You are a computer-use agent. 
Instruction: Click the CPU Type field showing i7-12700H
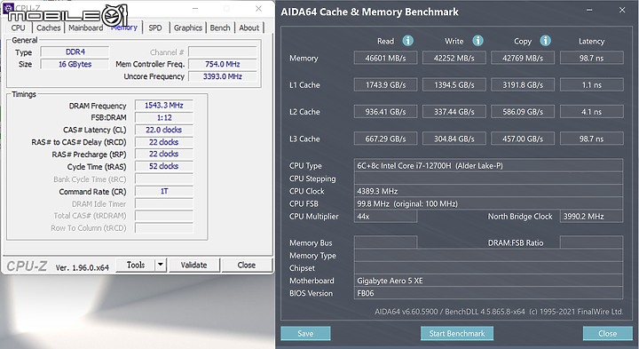[x=488, y=165]
